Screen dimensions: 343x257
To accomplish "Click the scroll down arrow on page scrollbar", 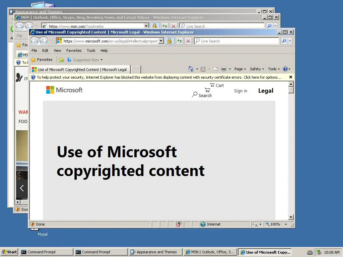I will [x=291, y=217].
